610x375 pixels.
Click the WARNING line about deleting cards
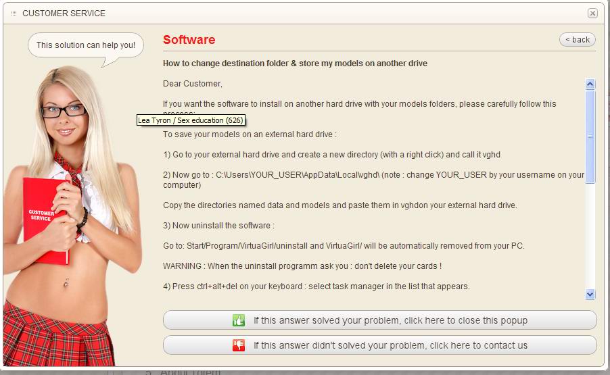(x=302, y=266)
